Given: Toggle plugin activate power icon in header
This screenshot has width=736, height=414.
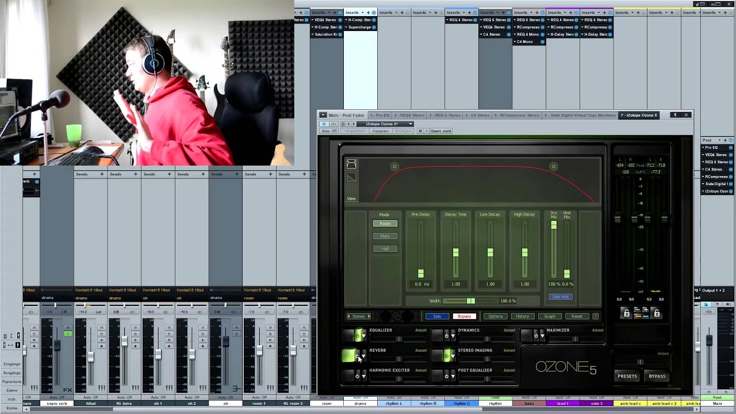Looking at the screenshot, I should (324, 124).
